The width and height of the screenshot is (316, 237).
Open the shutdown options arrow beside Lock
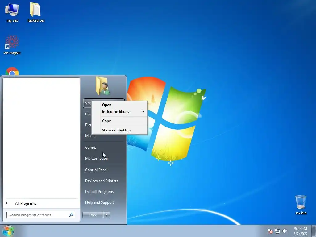click(x=106, y=215)
